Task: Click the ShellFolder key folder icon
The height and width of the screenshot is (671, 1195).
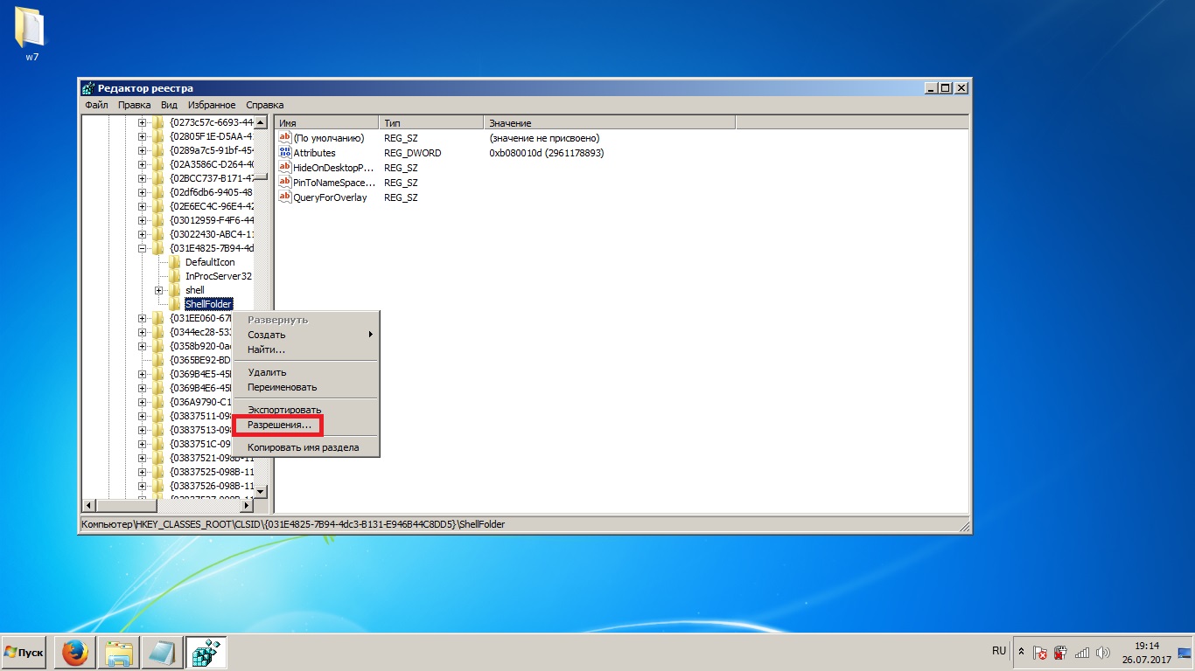Action: point(175,304)
